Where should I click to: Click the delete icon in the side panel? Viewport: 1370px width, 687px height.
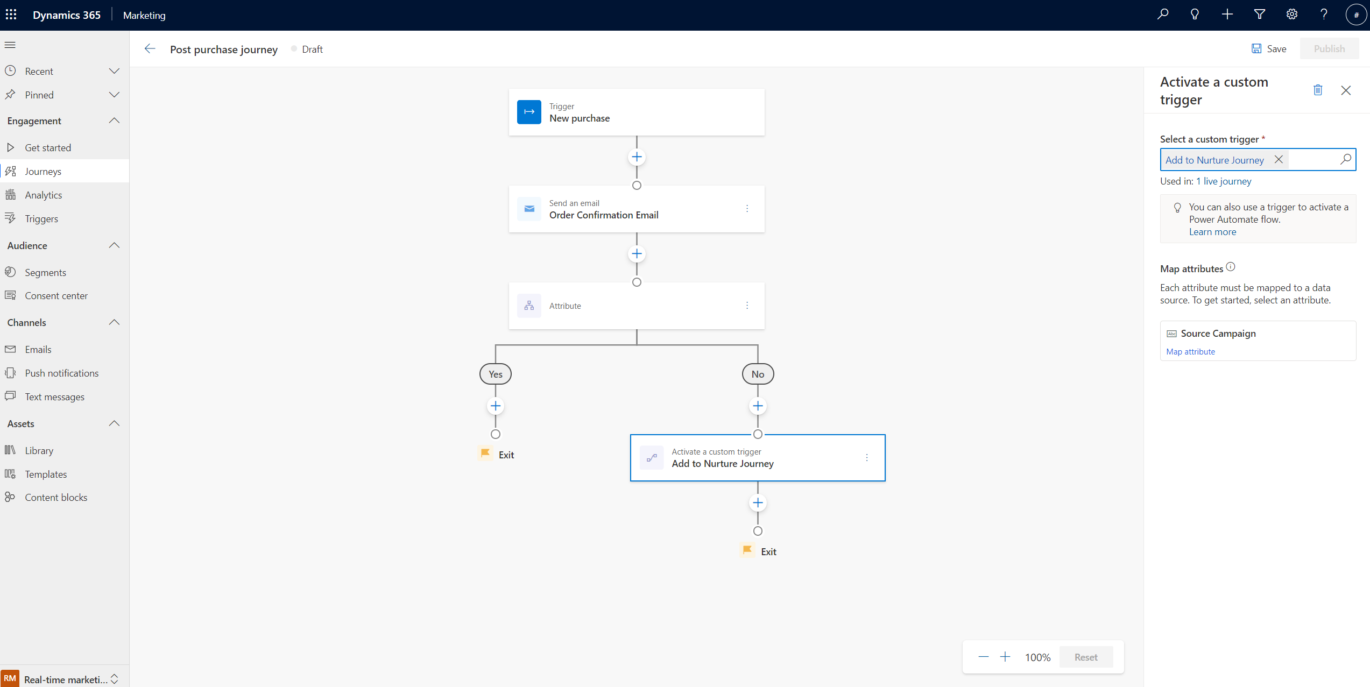coord(1316,90)
